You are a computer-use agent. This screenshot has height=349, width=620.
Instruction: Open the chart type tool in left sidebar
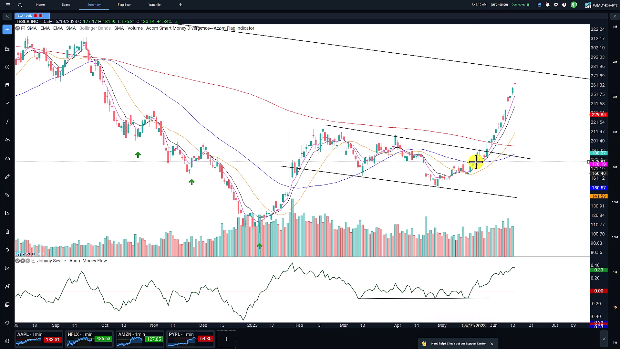pos(7,49)
